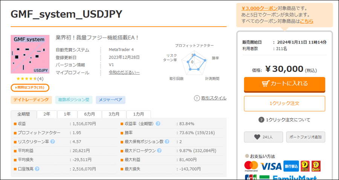Click the VISA payment logo
This screenshot has height=180, width=339.
pyautogui.click(x=271, y=166)
